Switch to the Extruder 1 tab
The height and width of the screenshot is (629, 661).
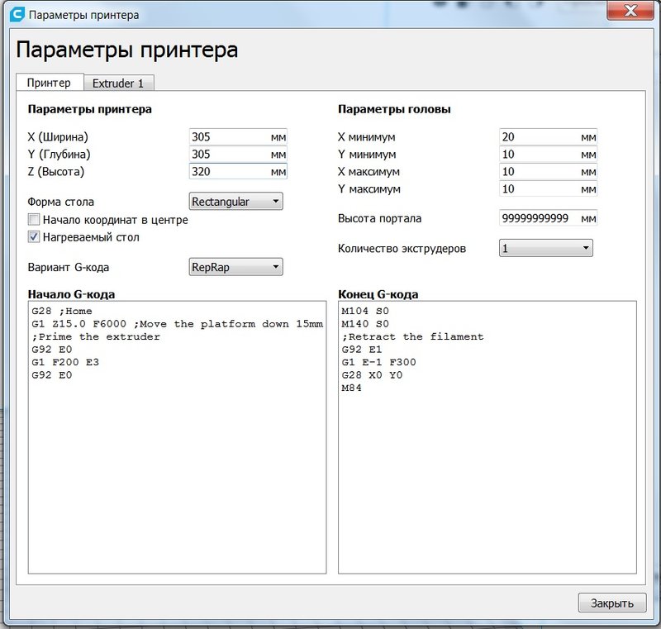pyautogui.click(x=118, y=83)
